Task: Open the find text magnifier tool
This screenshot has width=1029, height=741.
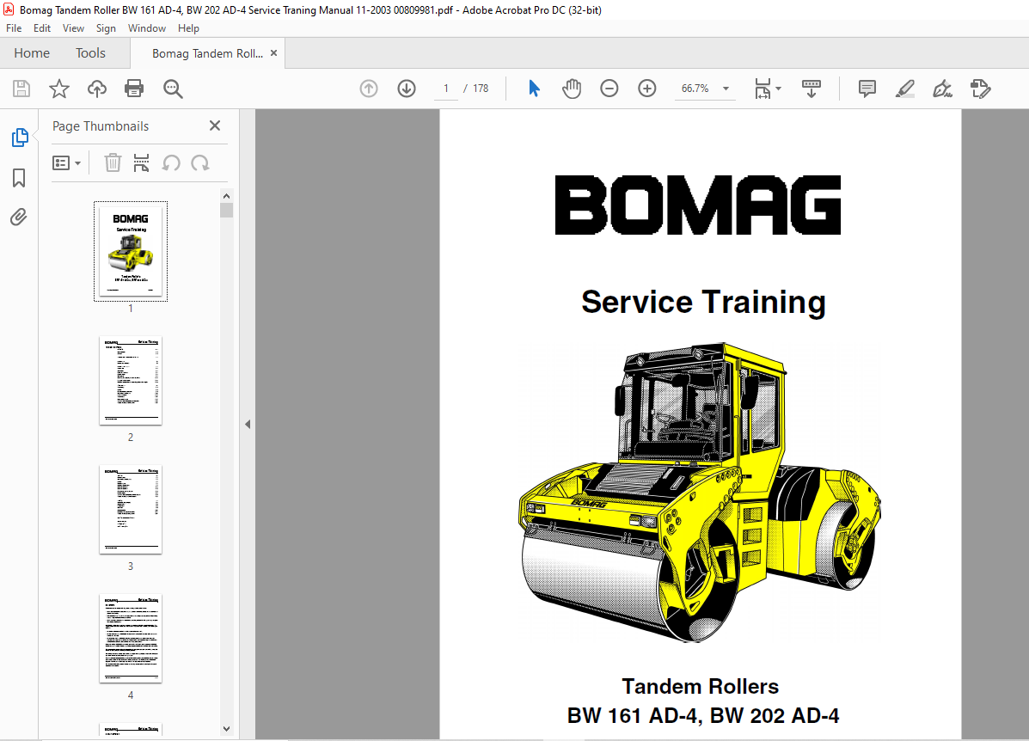Action: (x=174, y=89)
